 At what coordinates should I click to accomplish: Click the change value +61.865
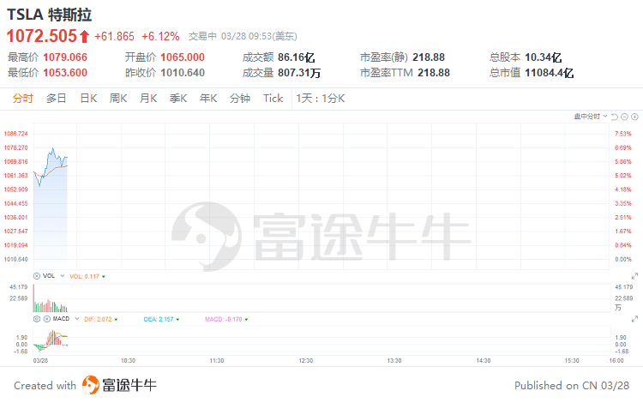pyautogui.click(x=114, y=37)
